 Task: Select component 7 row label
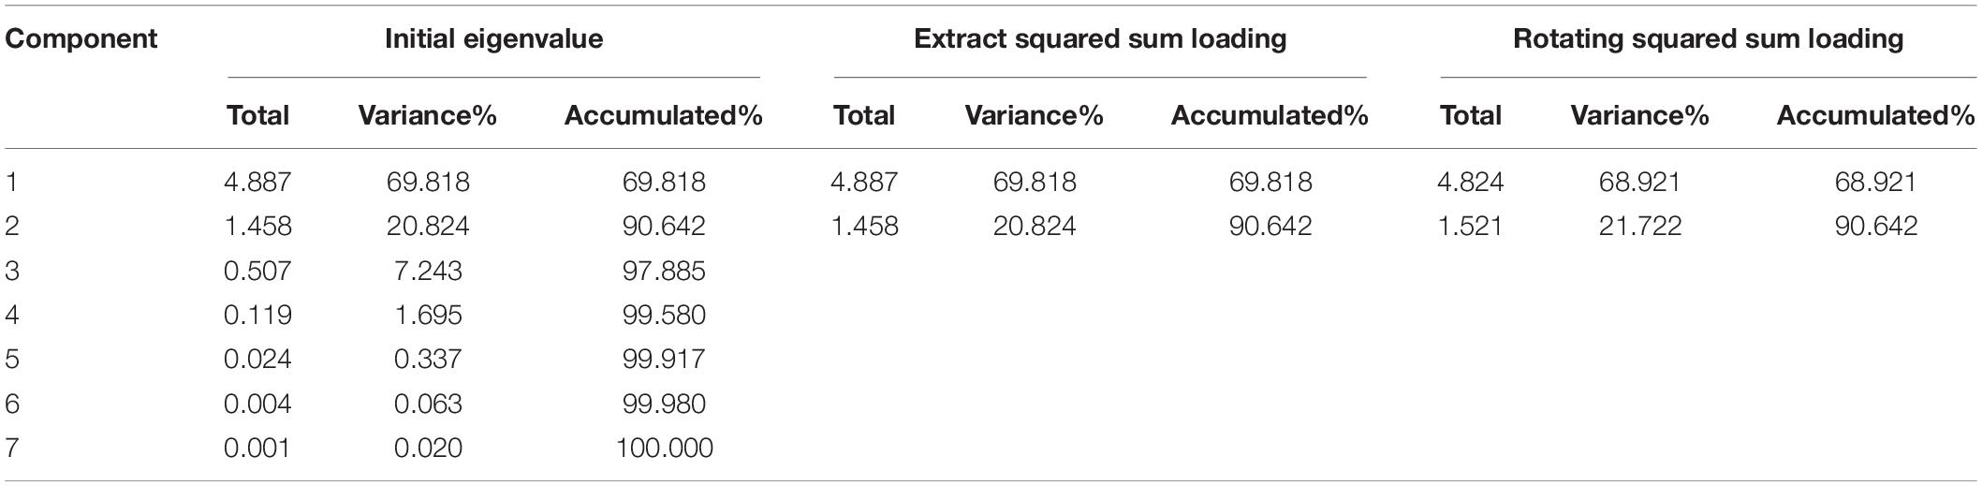(11, 448)
